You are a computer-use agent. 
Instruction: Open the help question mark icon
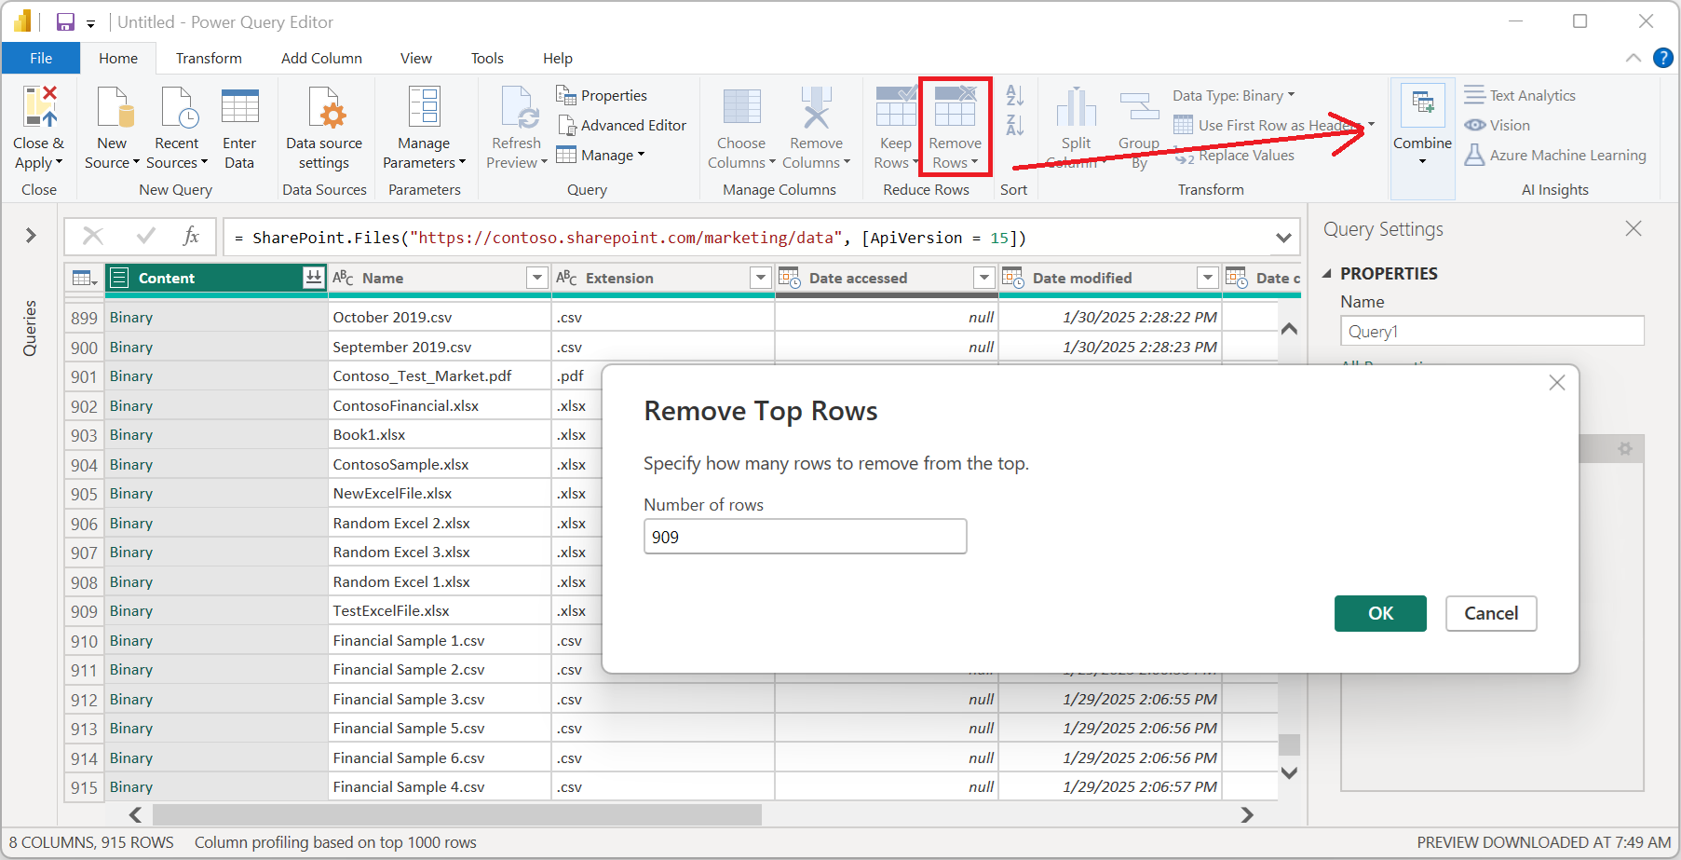point(1662,58)
